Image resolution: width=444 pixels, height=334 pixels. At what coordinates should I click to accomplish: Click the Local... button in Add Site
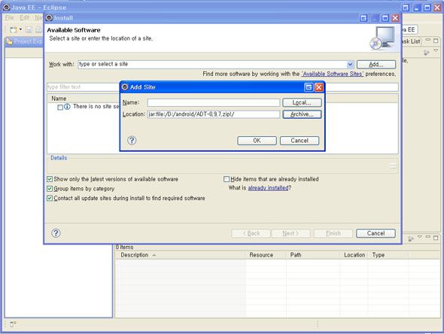click(x=302, y=102)
